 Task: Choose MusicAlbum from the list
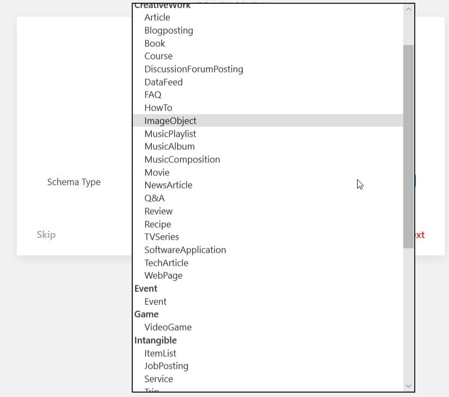(169, 146)
